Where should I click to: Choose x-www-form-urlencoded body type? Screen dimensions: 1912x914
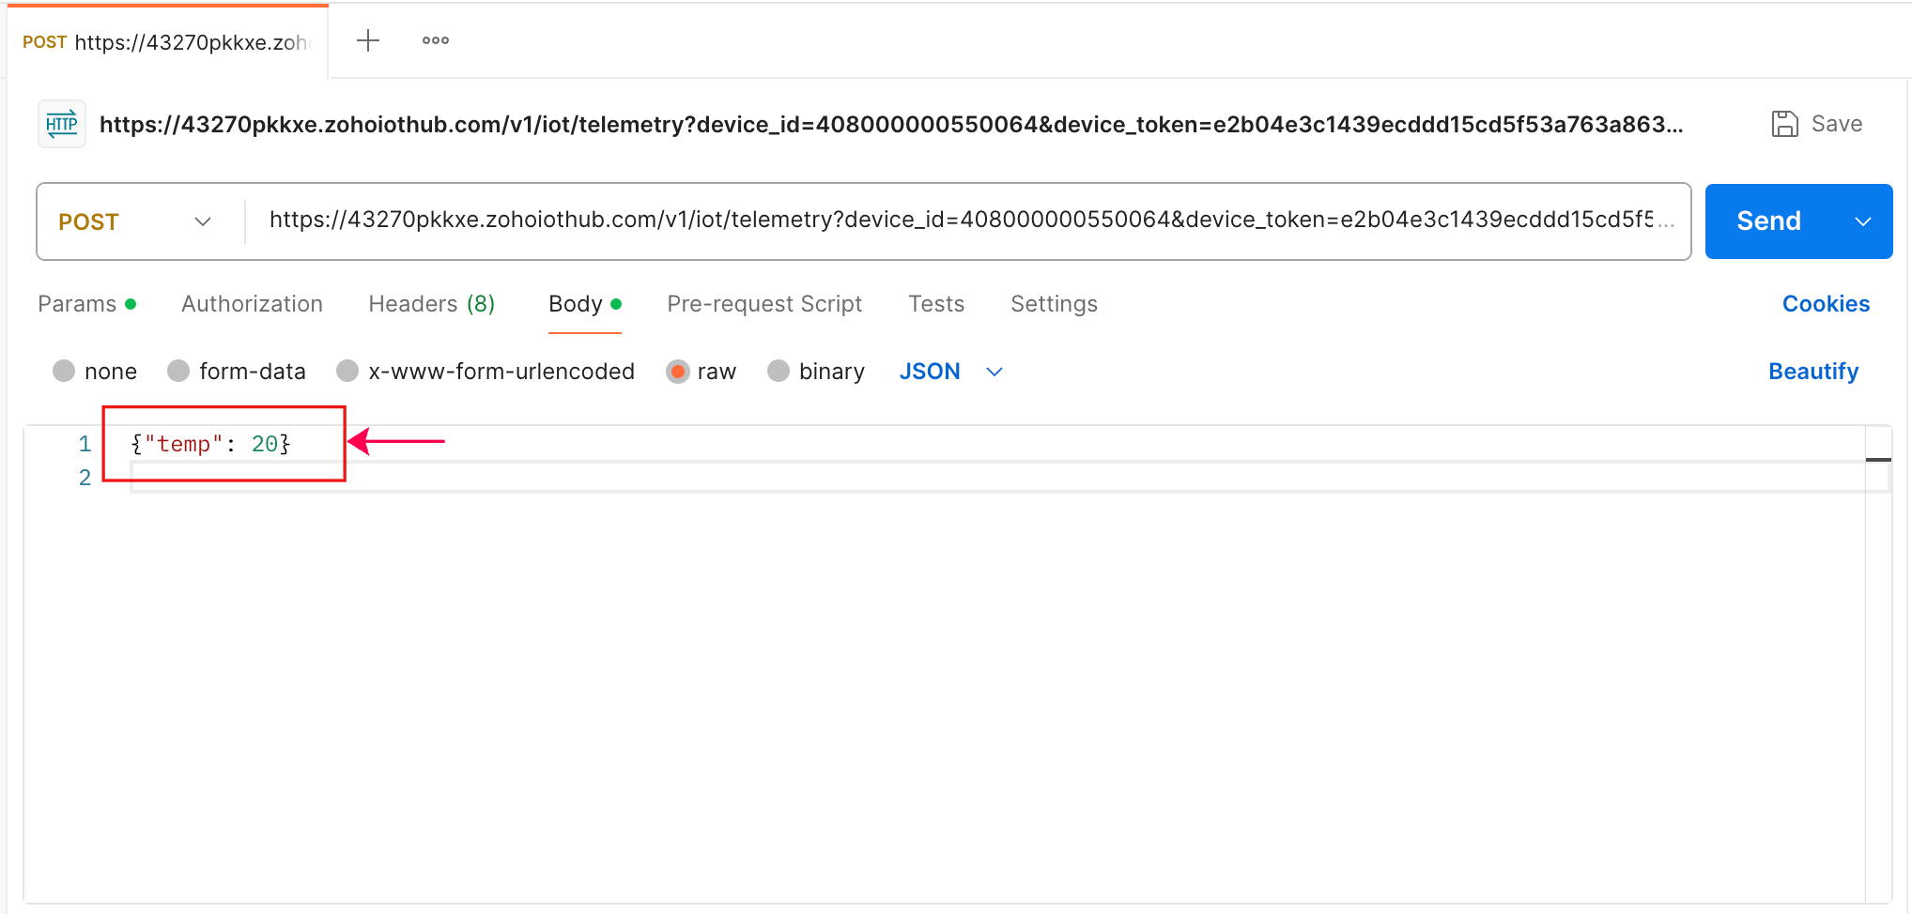point(347,372)
